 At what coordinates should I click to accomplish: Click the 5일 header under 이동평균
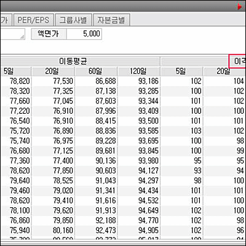pyautogui.click(x=15, y=71)
